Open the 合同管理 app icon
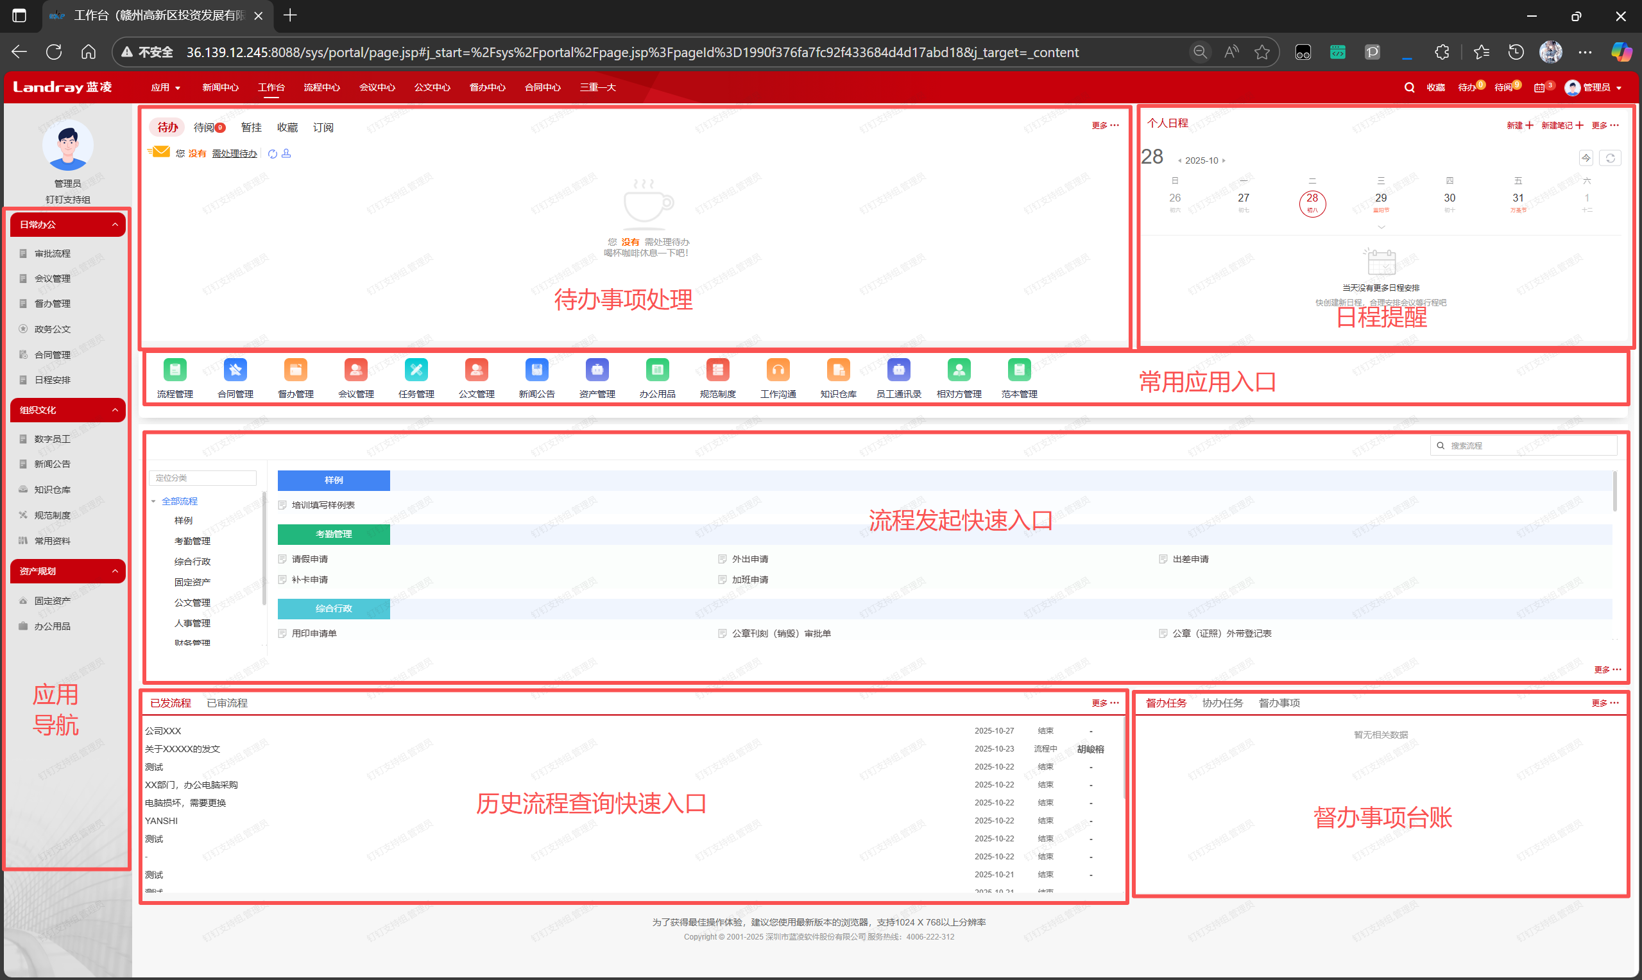 point(235,370)
